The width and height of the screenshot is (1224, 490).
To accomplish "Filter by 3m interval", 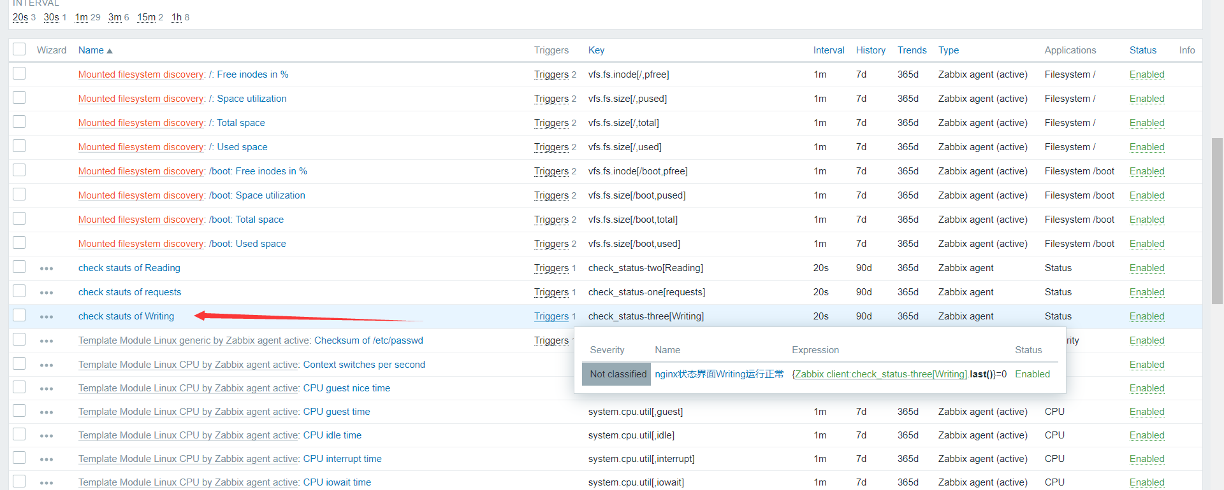I will coord(115,17).
